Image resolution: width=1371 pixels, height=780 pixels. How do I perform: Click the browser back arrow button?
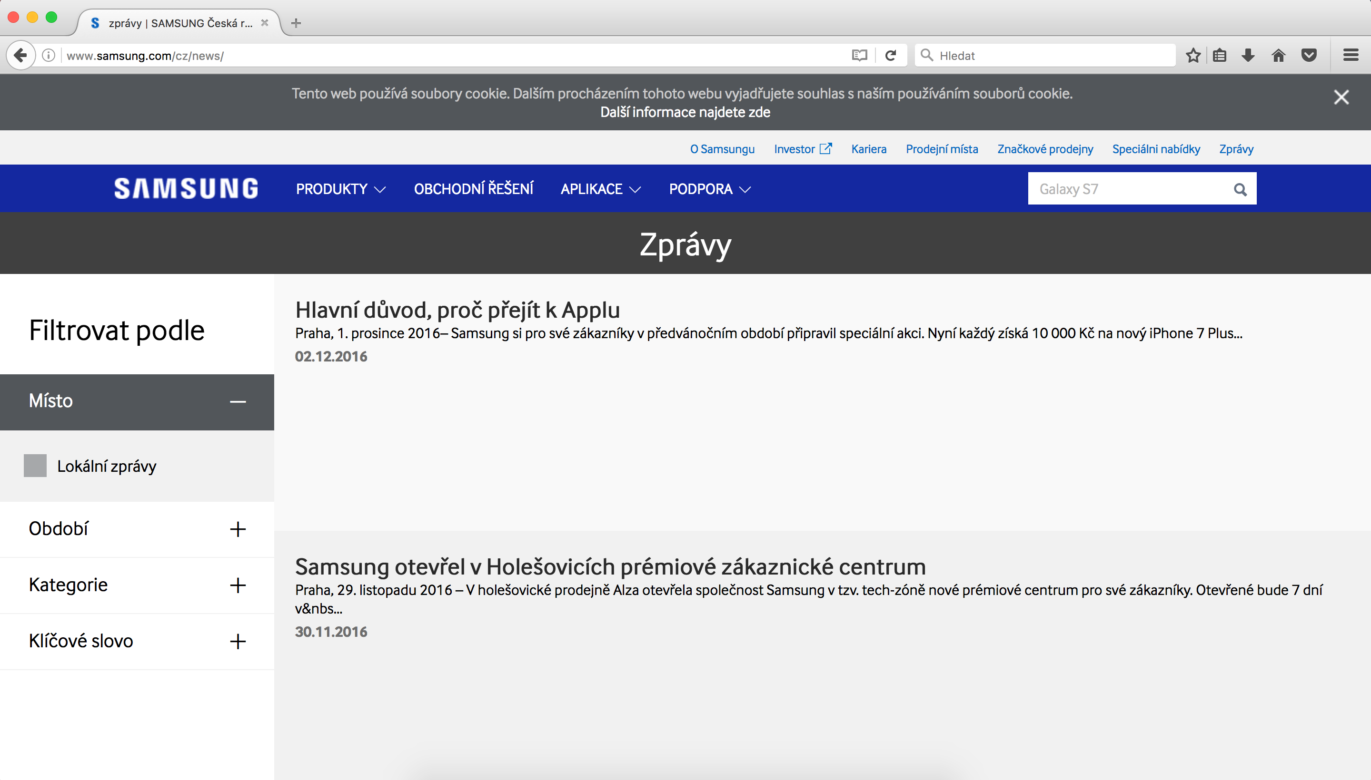[x=20, y=55]
